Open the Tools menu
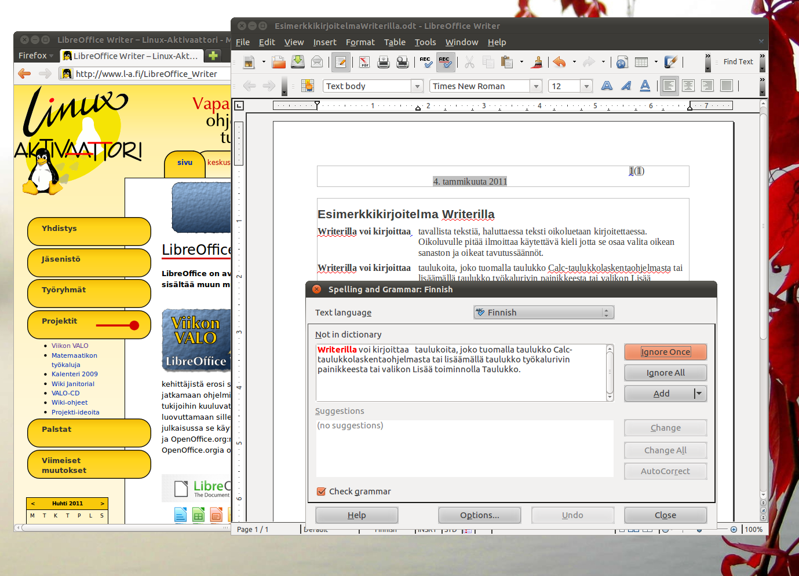This screenshot has width=799, height=576. point(425,42)
